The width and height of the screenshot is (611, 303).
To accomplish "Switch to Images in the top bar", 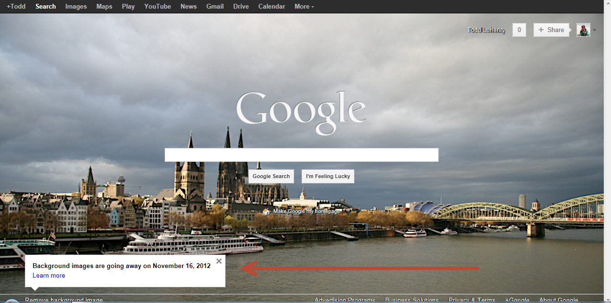I will click(x=76, y=7).
